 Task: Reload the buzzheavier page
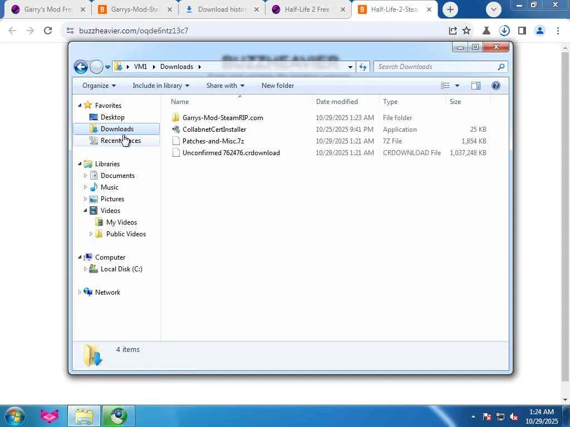(x=48, y=31)
